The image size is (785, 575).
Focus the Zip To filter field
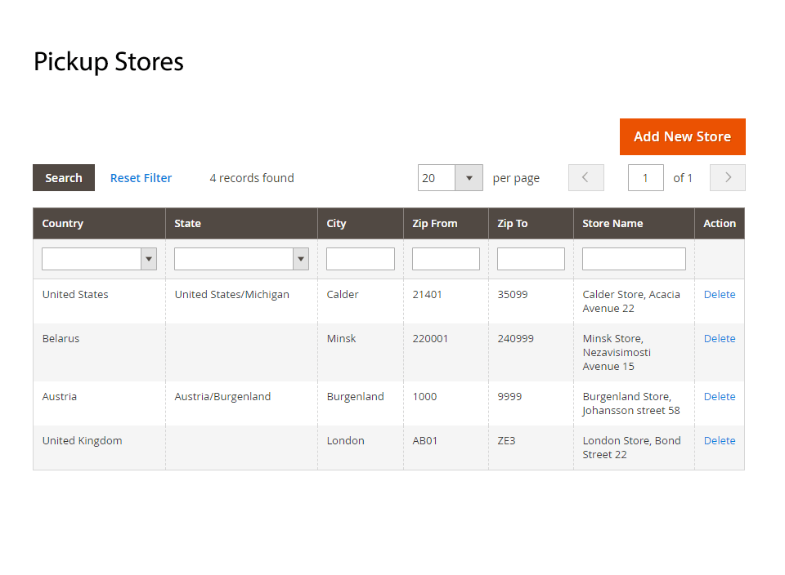pyautogui.click(x=531, y=259)
